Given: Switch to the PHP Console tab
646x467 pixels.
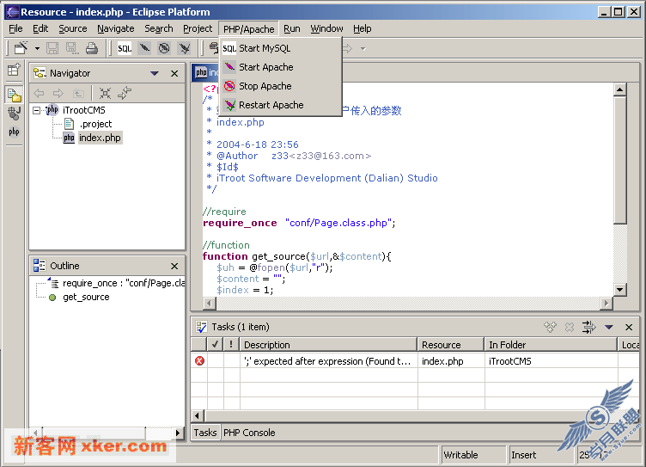Looking at the screenshot, I should (249, 433).
